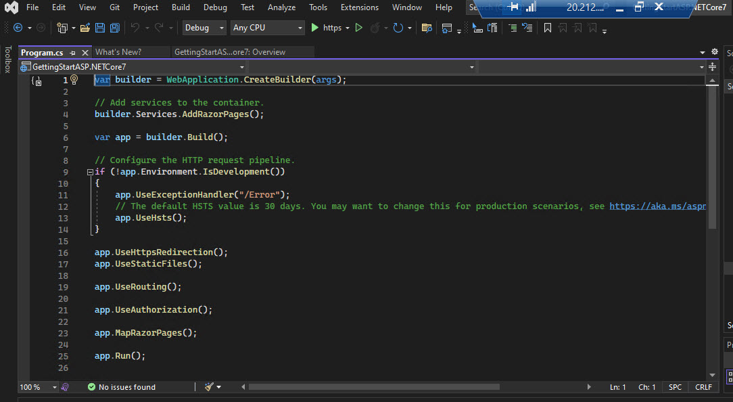This screenshot has height=402, width=733.
Task: Click the CRLF line ending indicator
Action: tap(703, 388)
